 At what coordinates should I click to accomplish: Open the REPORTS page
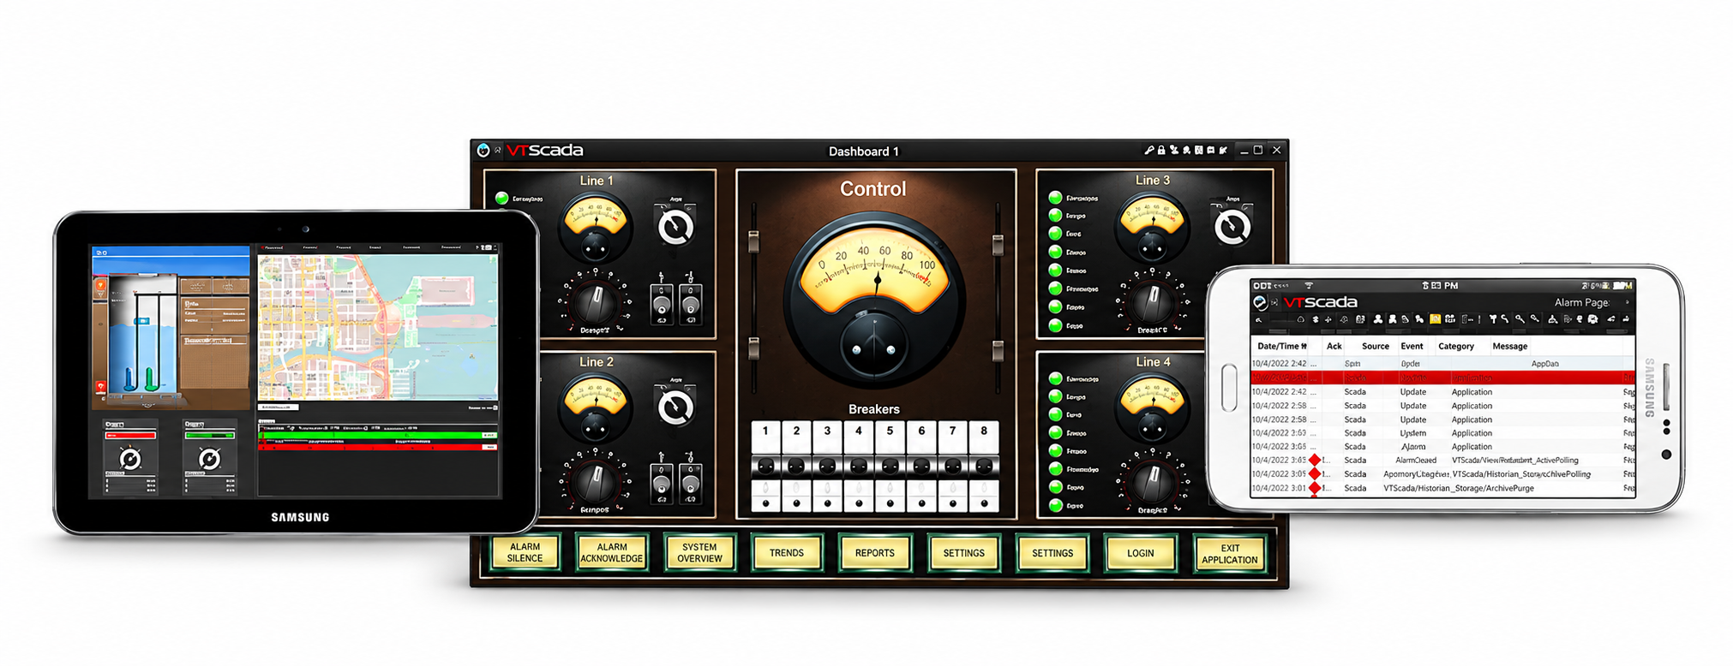[875, 553]
